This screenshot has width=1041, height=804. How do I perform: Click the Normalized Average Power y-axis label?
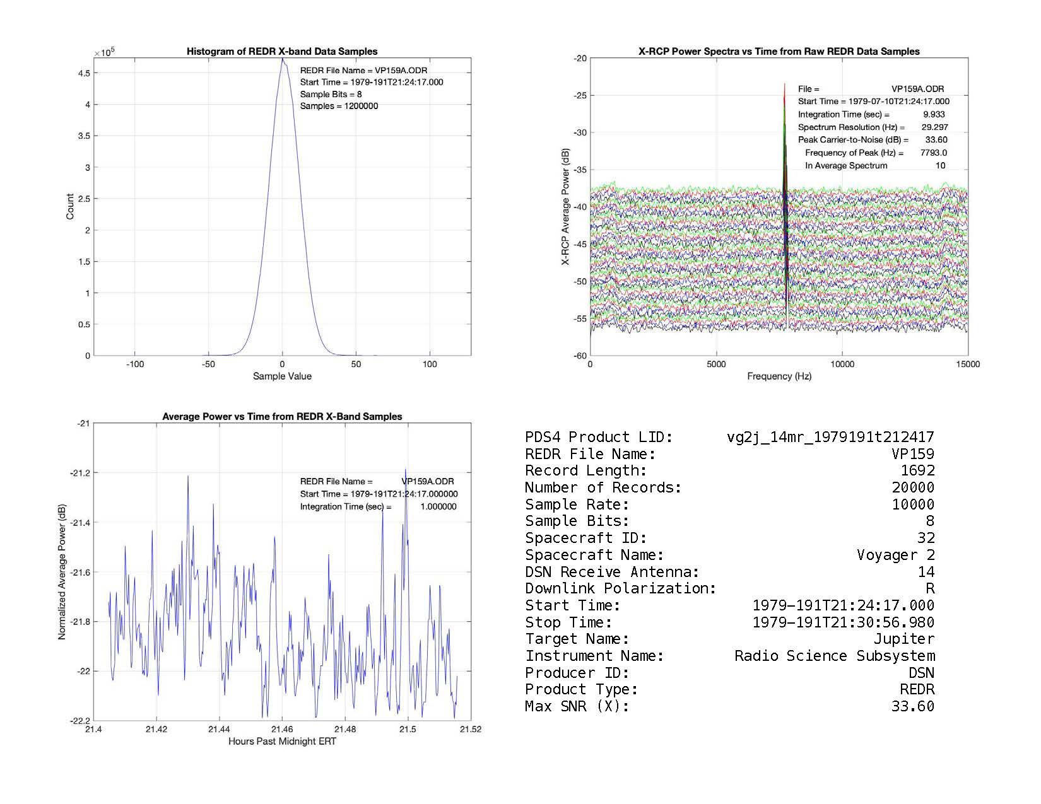pyautogui.click(x=62, y=572)
